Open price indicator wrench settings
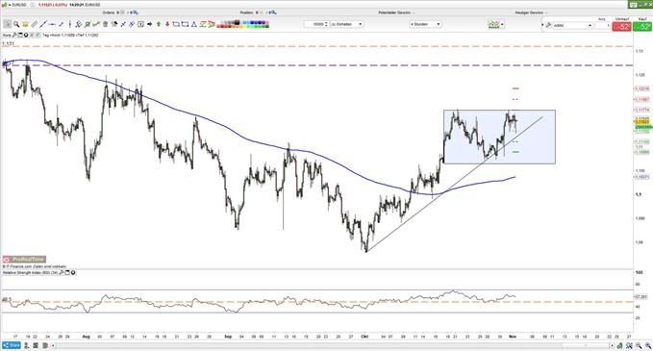Image resolution: width=653 pixels, height=351 pixels. pos(14,35)
